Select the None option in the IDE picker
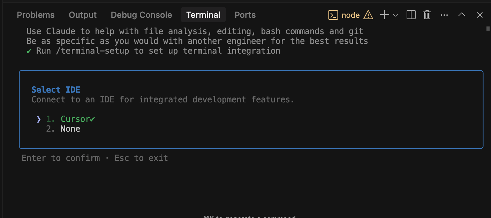This screenshot has width=491, height=218. (70, 129)
